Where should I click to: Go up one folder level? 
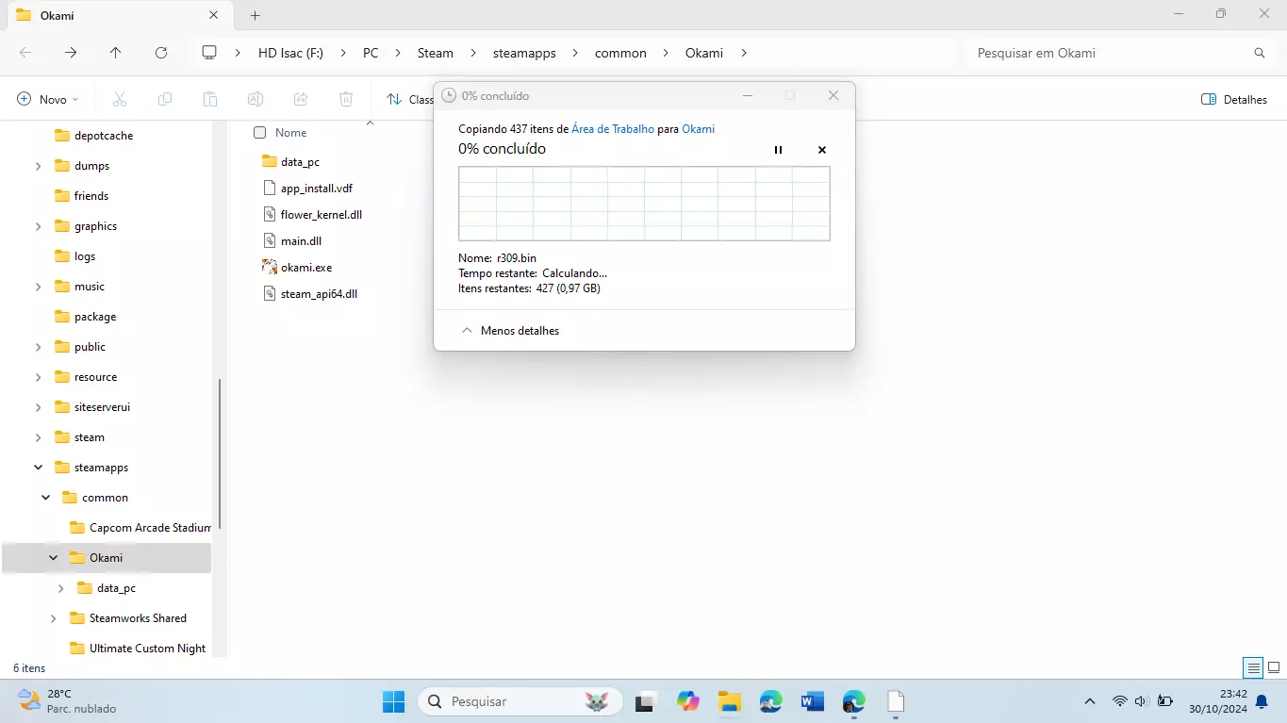tap(115, 53)
